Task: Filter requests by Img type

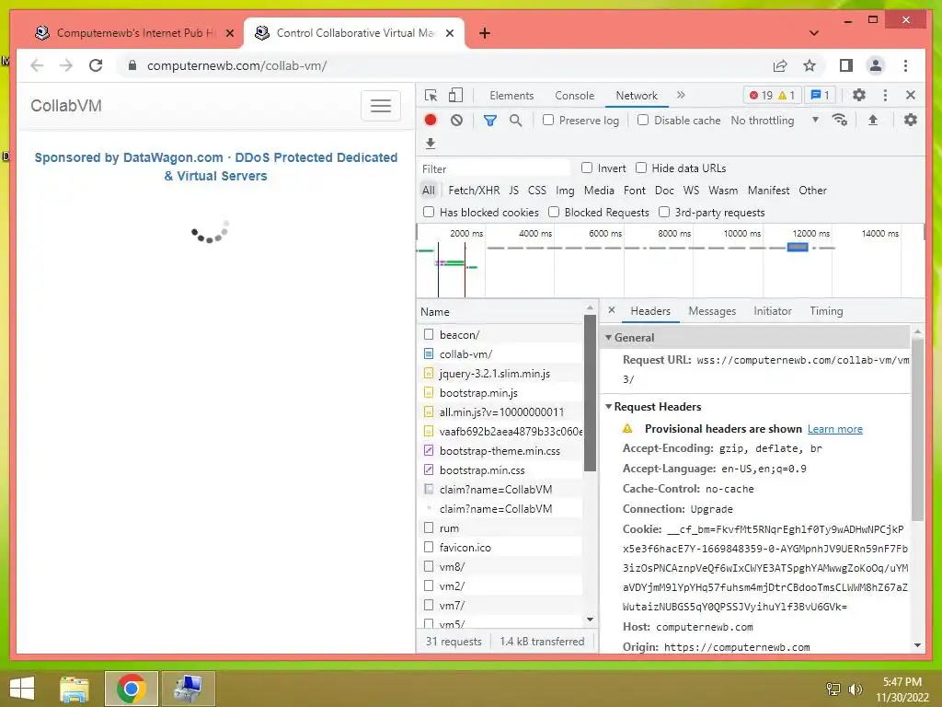Action: (x=565, y=191)
